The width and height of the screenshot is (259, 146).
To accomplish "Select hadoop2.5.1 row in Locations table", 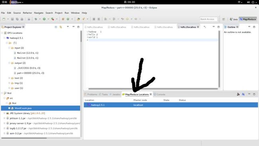I will 171,105.
